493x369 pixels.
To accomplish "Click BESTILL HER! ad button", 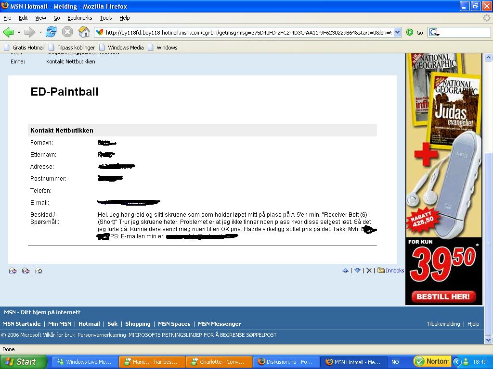I will click(x=443, y=296).
